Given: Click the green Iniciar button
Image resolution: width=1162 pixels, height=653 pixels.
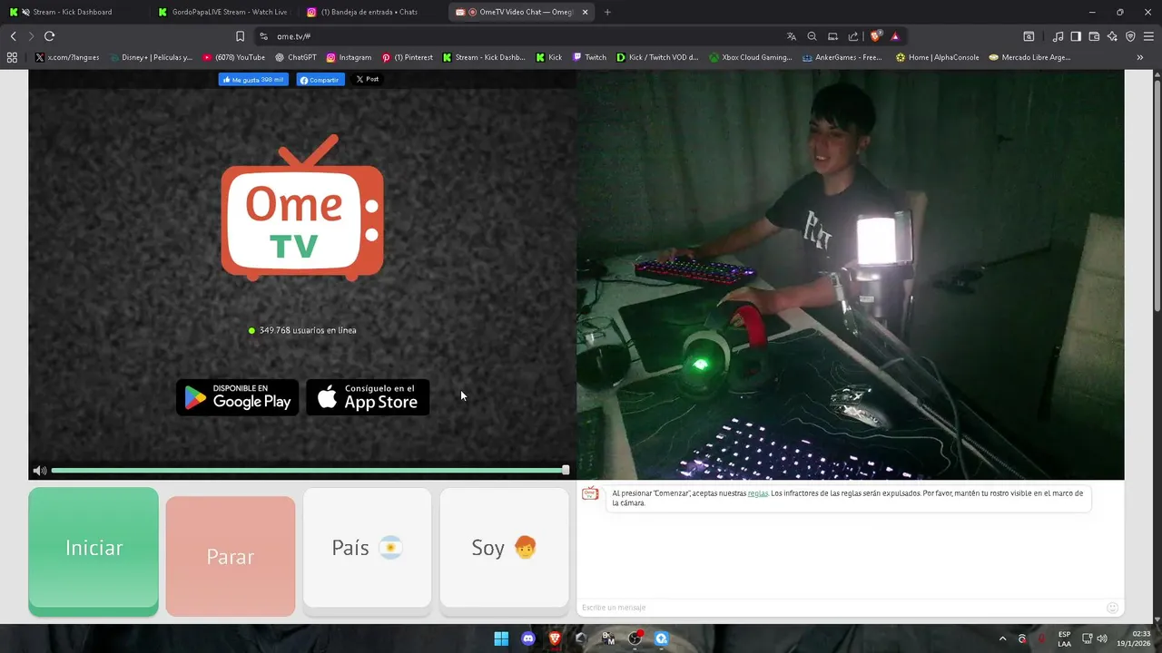Looking at the screenshot, I should 94,551.
